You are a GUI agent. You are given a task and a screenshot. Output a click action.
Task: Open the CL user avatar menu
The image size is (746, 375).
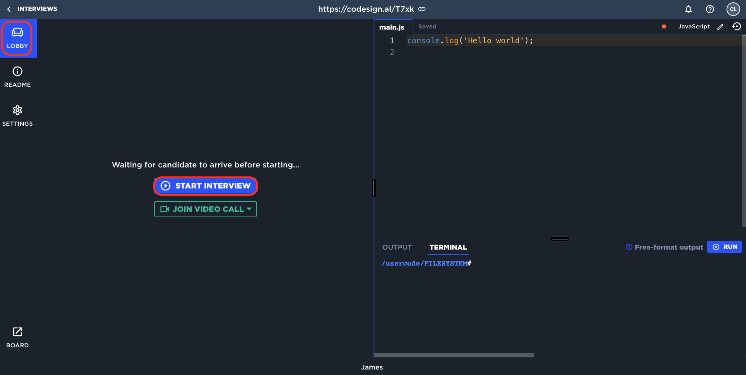(x=733, y=9)
